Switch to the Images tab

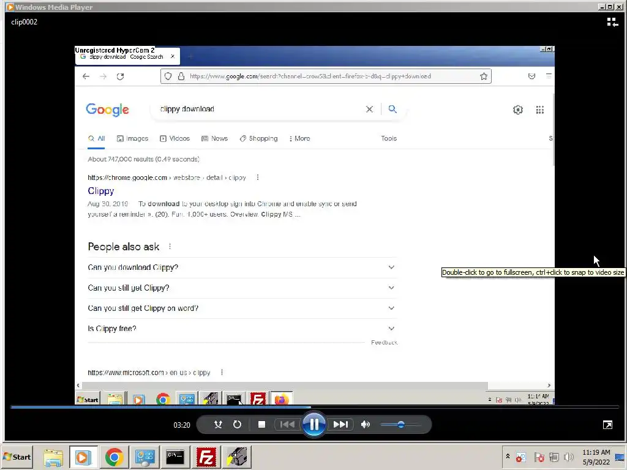click(132, 138)
